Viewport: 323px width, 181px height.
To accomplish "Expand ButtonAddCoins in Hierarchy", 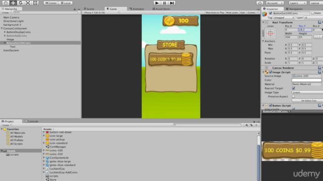I will point(5,36).
